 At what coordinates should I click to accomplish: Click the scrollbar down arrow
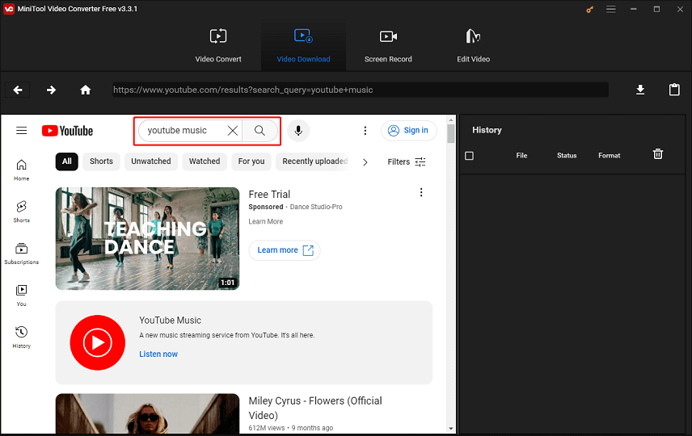click(x=450, y=429)
